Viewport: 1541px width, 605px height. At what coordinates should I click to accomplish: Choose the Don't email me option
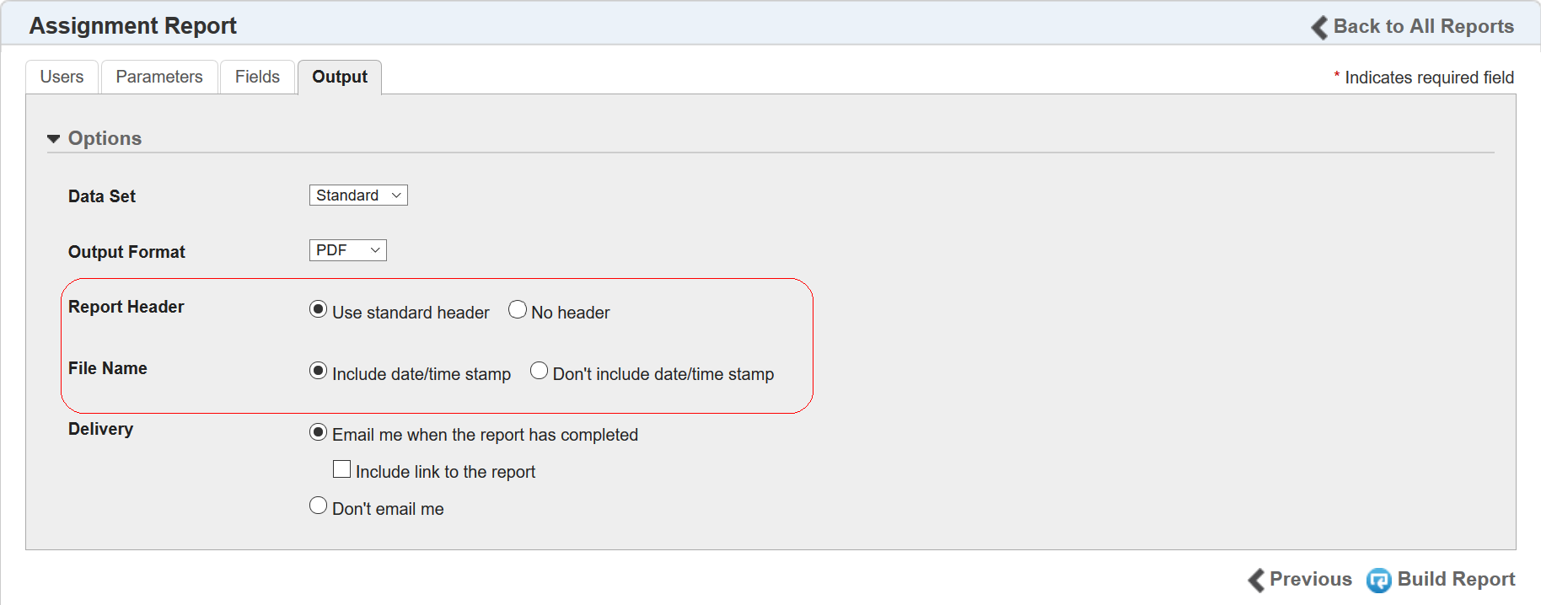pos(318,506)
